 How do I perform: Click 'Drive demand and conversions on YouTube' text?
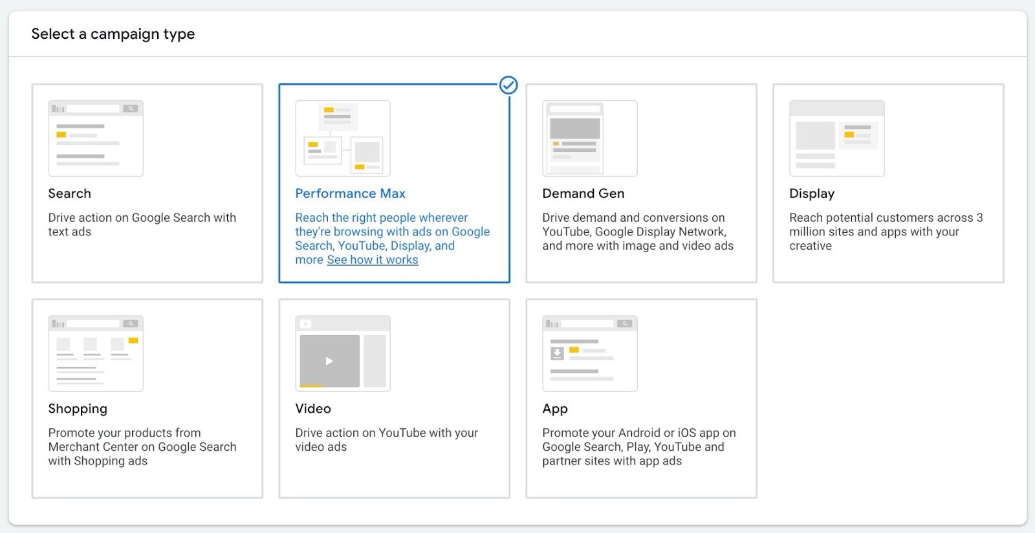(638, 232)
